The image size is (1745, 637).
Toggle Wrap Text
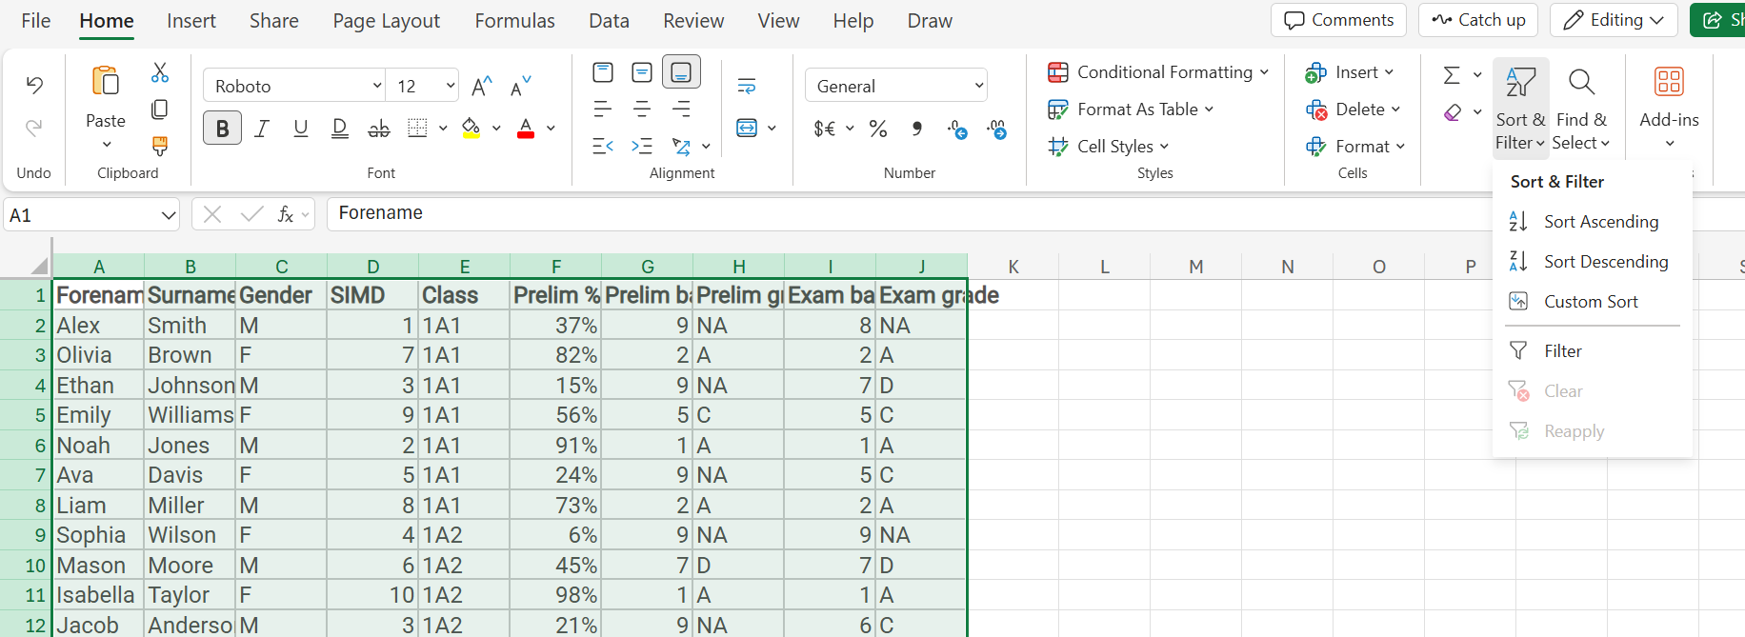point(747,87)
